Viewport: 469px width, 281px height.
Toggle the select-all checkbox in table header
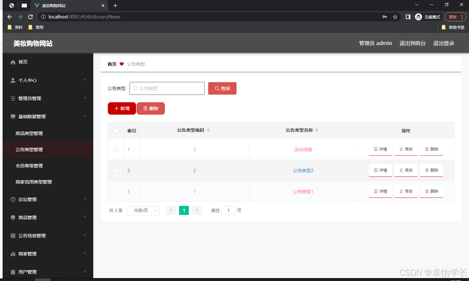(x=116, y=131)
